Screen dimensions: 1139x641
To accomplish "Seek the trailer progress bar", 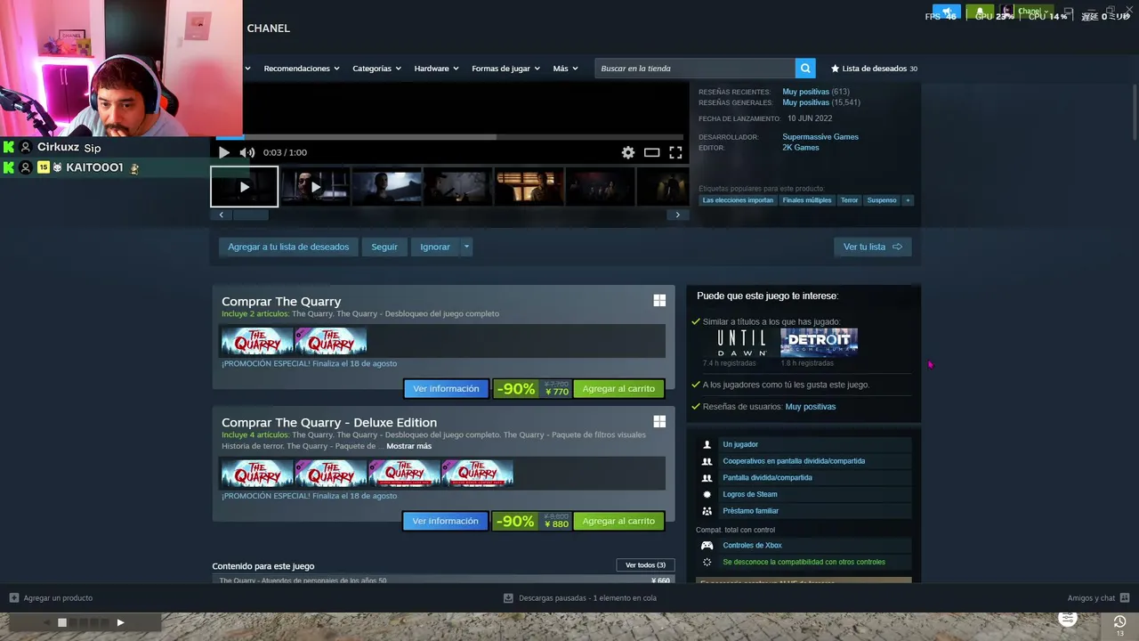I will point(449,137).
